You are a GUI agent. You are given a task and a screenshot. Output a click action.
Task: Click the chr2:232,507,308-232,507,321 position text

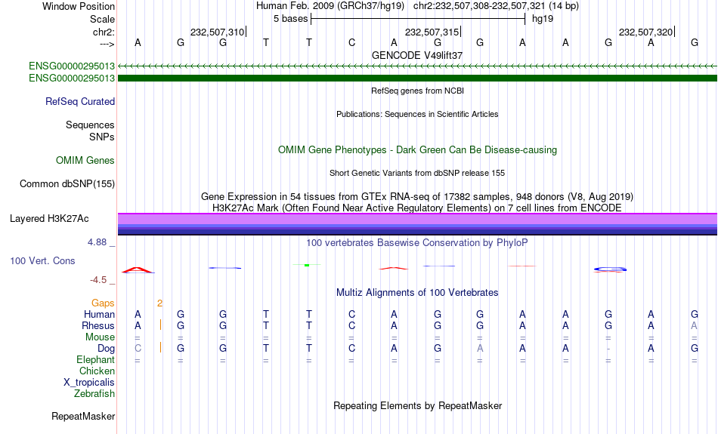tap(496, 6)
